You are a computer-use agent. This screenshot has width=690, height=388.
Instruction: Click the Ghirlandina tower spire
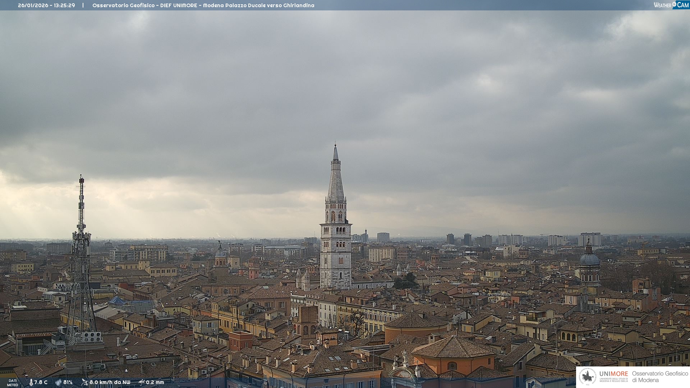point(336,180)
